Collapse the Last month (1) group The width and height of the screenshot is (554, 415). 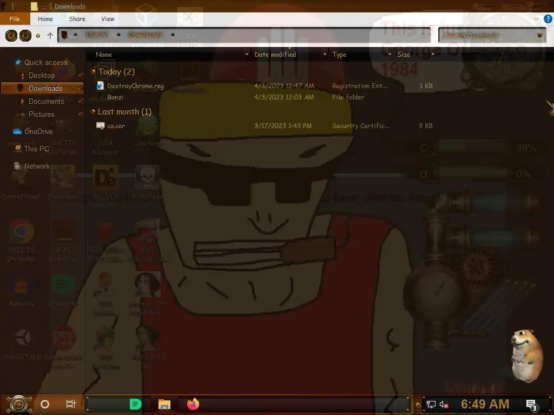tap(93, 112)
